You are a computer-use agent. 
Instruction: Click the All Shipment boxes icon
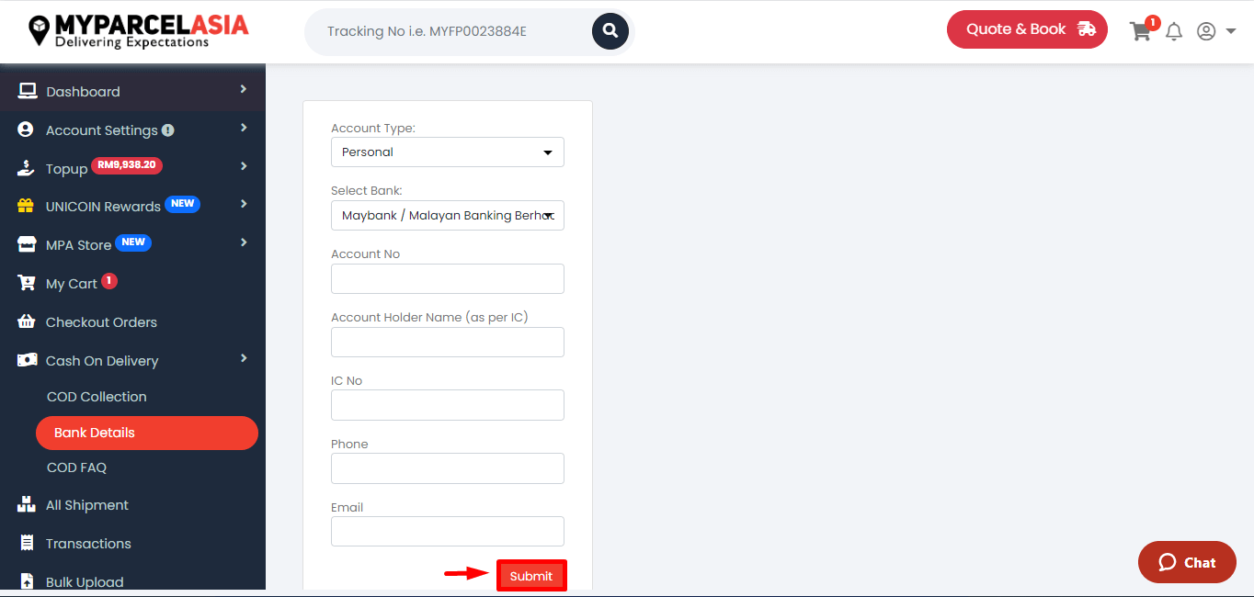tap(27, 504)
